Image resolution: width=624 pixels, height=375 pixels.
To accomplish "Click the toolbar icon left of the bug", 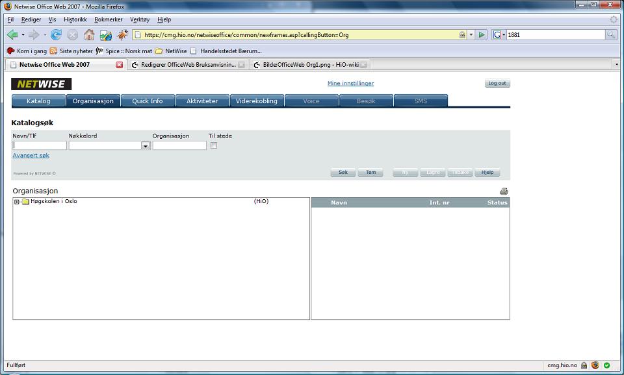I will pyautogui.click(x=106, y=35).
